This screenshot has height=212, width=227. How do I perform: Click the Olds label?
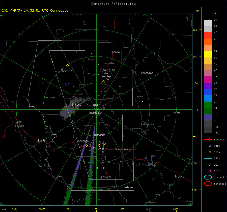[96, 105]
